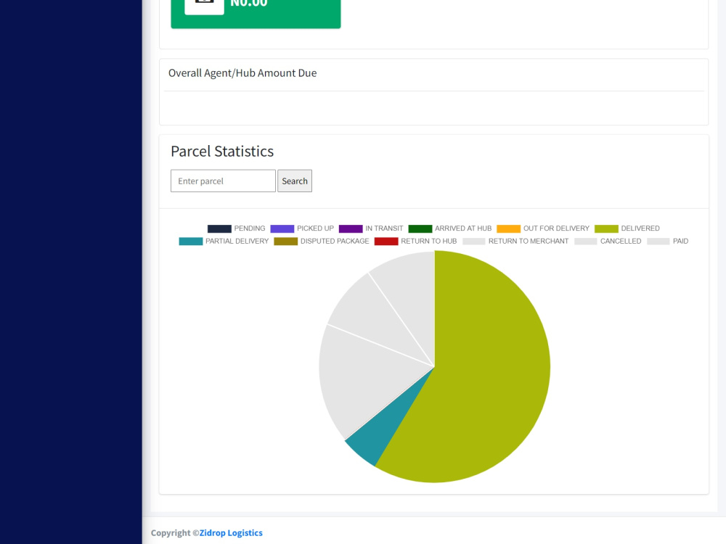Click the Enter parcel search field

pos(223,181)
